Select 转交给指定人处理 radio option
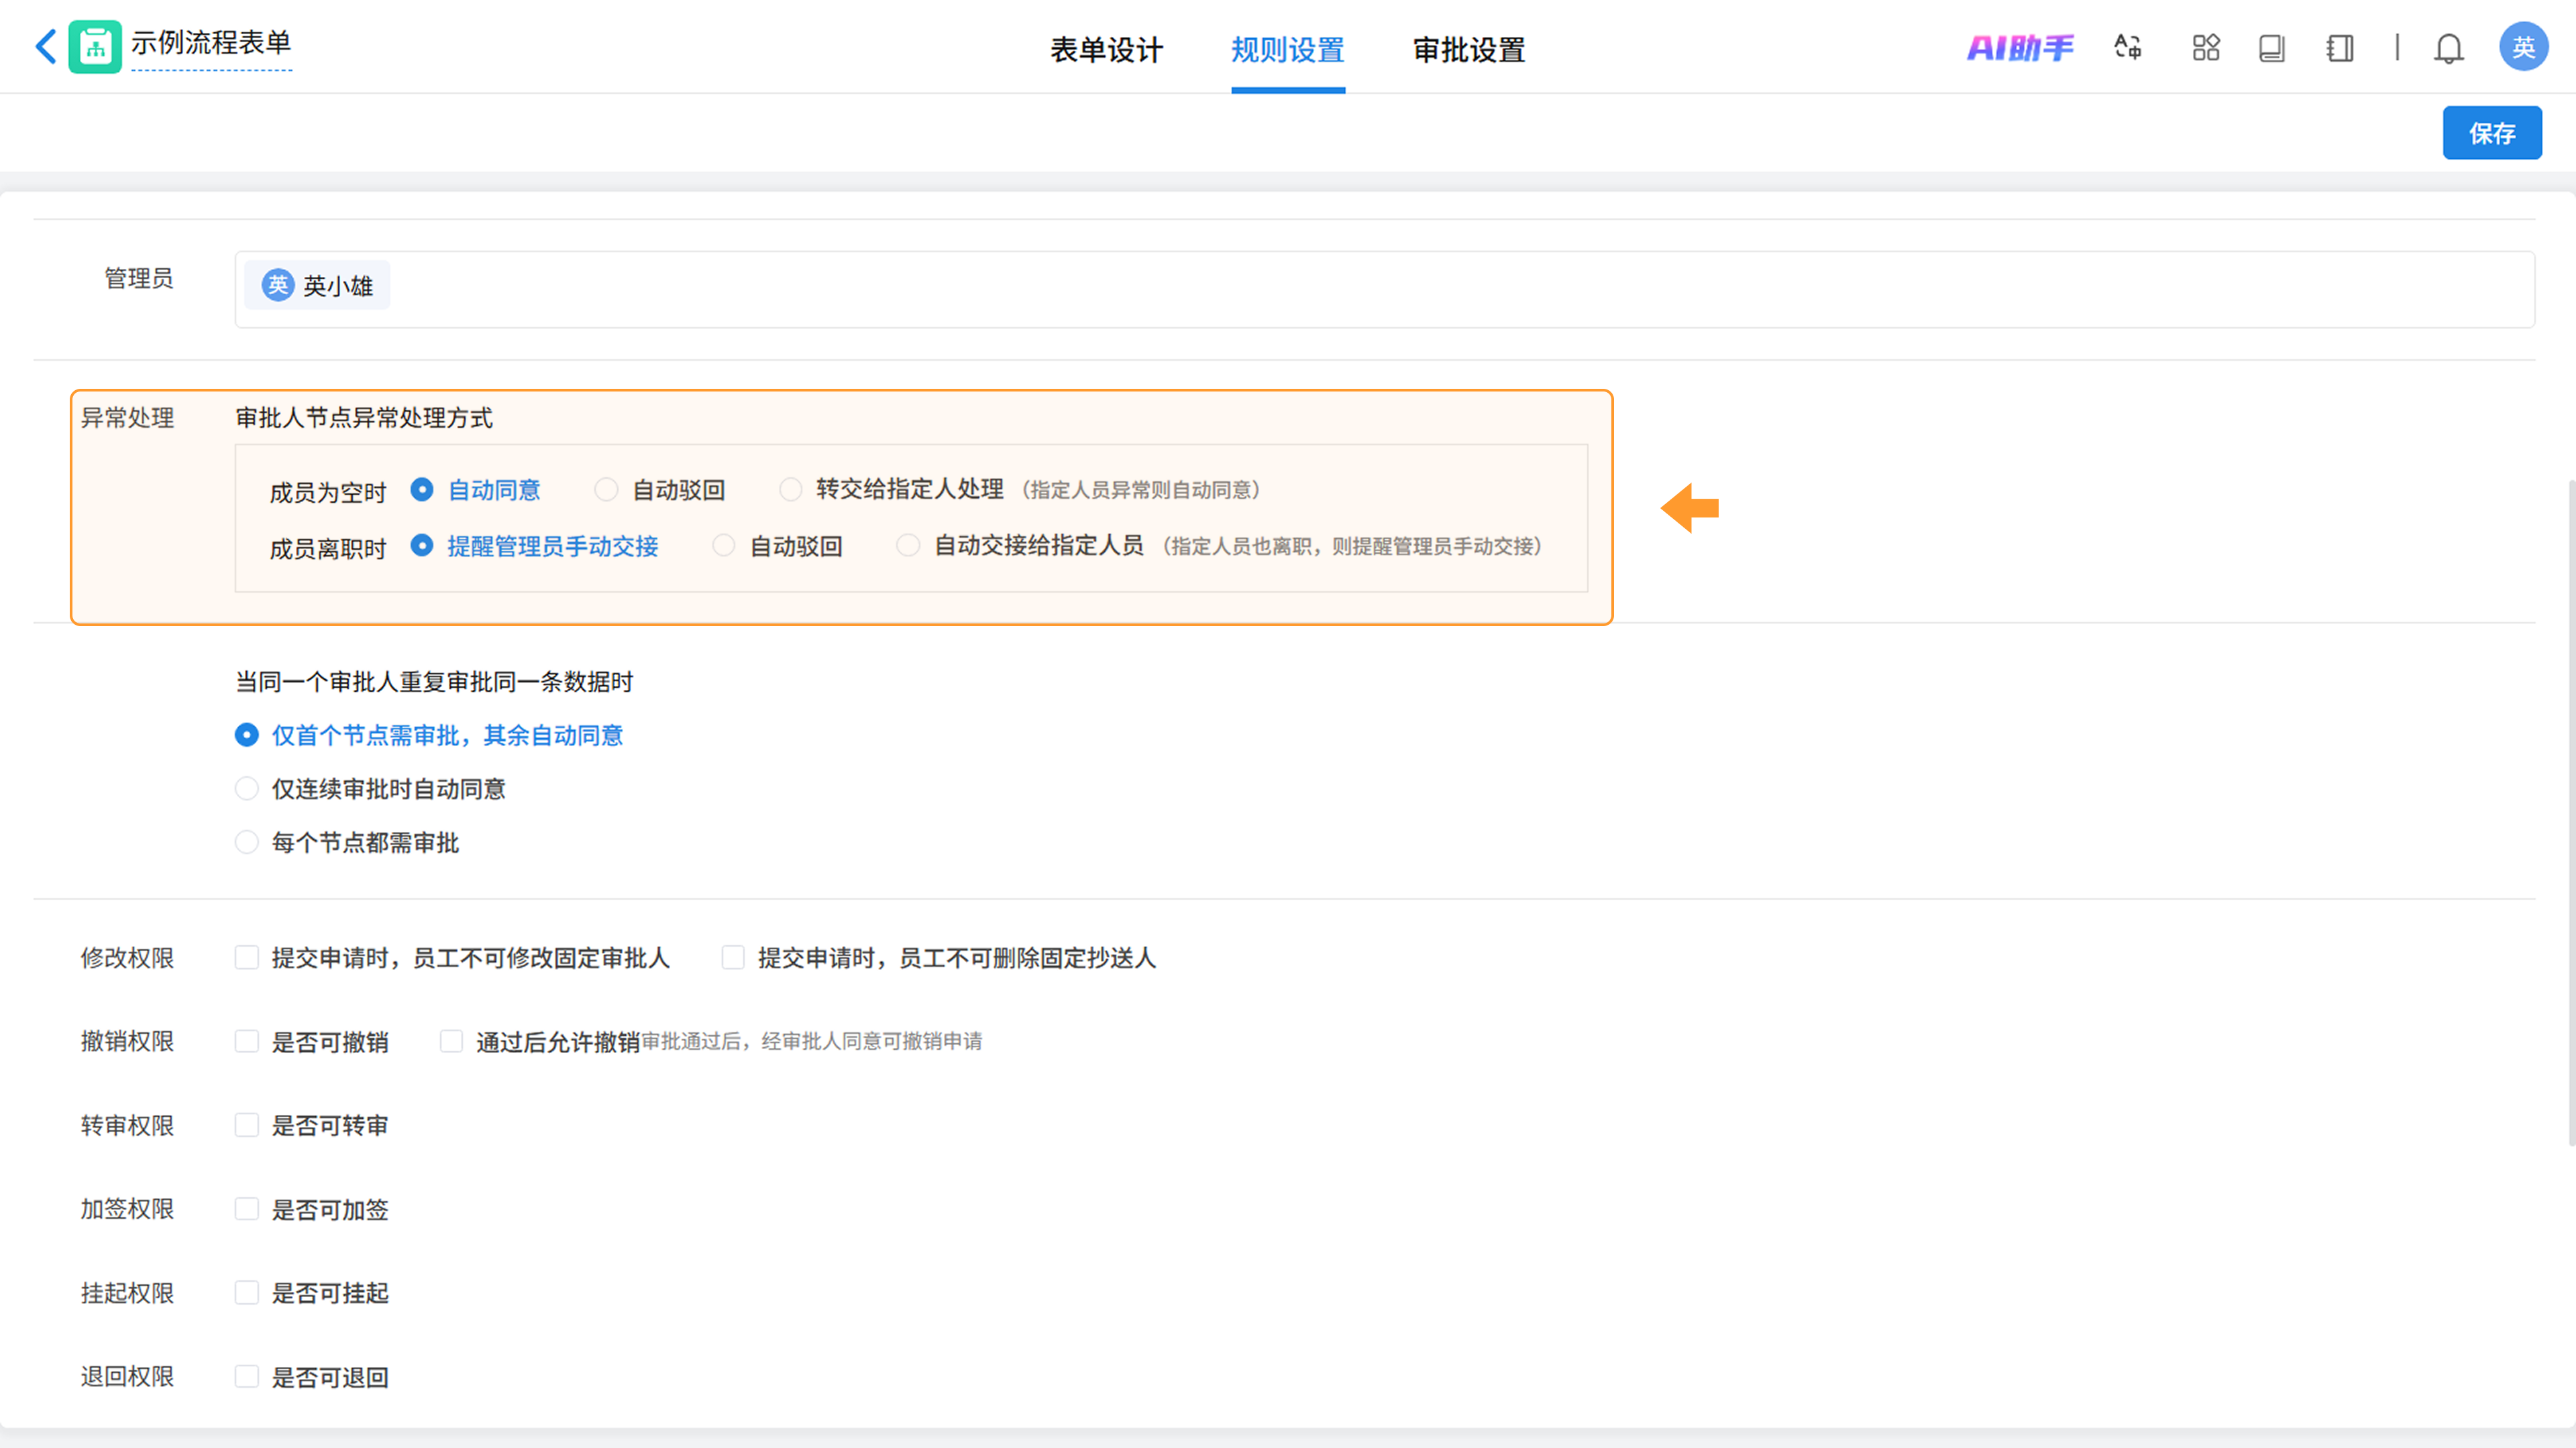2576x1448 pixels. tap(790, 489)
